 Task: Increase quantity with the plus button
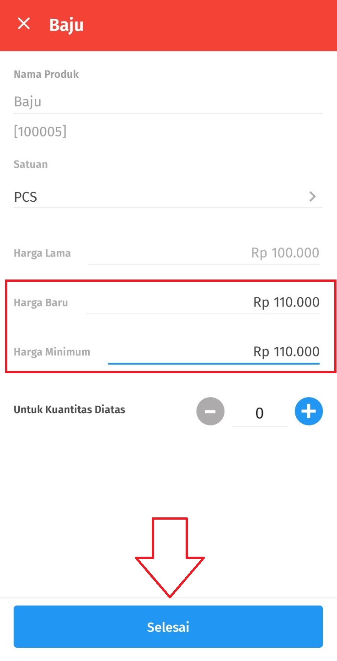309,411
